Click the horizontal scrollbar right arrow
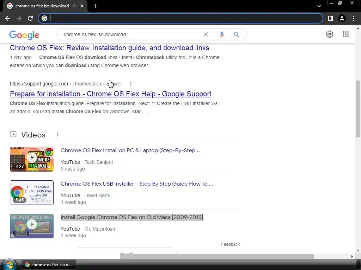The height and width of the screenshot is (270, 361). tap(352, 256)
